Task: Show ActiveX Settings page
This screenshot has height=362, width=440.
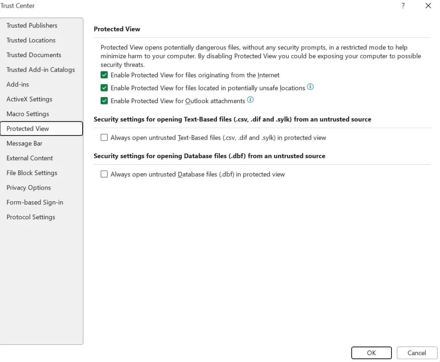Action: pos(29,99)
